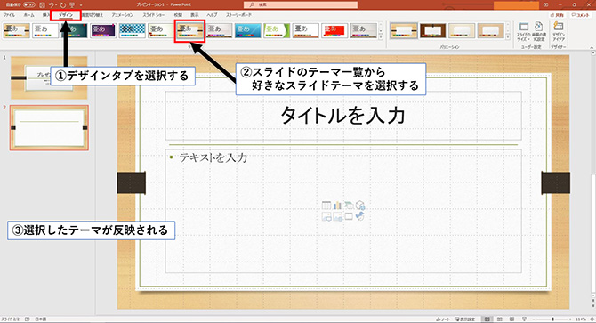
Task: Select slide 2 thumbnail in the panel
Action: [x=49, y=128]
